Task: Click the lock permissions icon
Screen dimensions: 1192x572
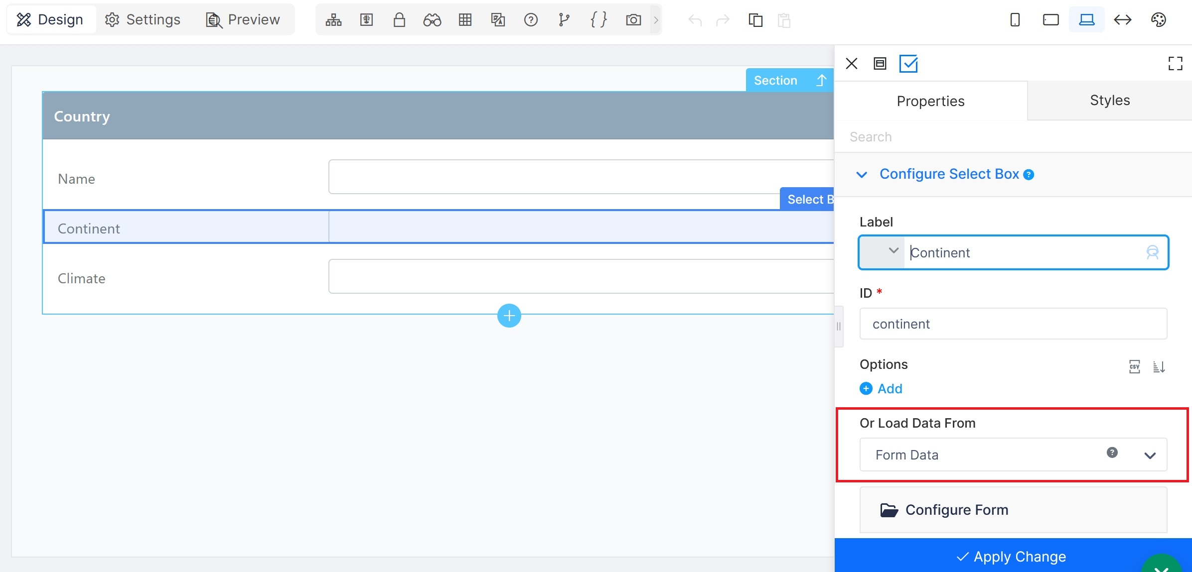Action: (399, 20)
